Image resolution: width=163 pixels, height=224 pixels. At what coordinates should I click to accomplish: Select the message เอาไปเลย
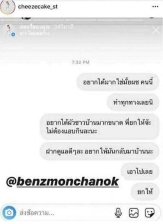click(140, 171)
